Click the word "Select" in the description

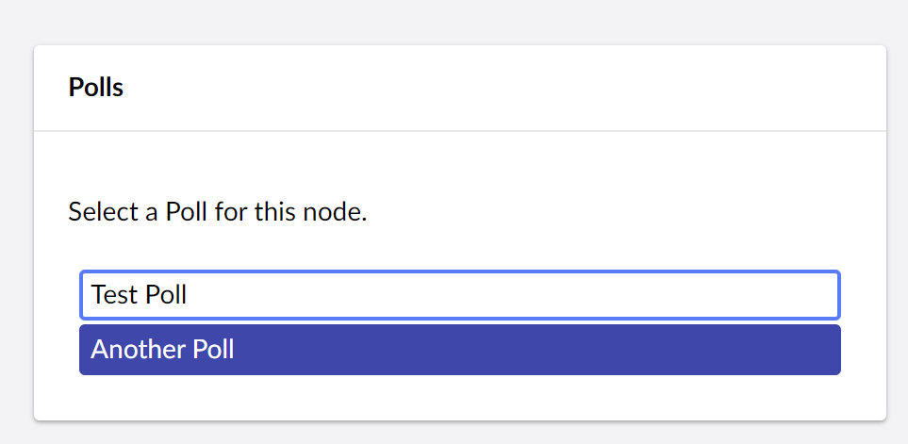103,211
